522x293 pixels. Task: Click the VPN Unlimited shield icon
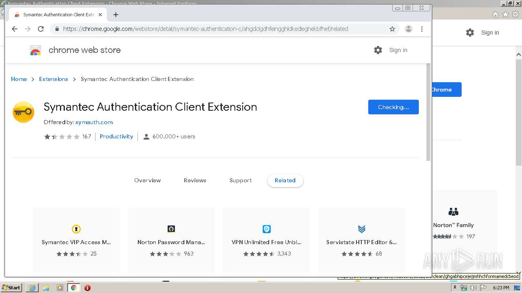click(x=267, y=229)
